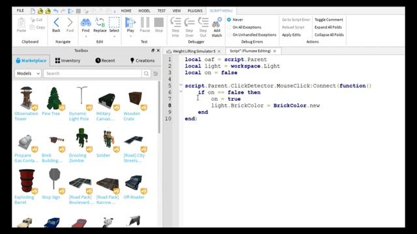Select the Script (Flumzee Editing) tab
The image size is (417, 234).
(x=250, y=51)
